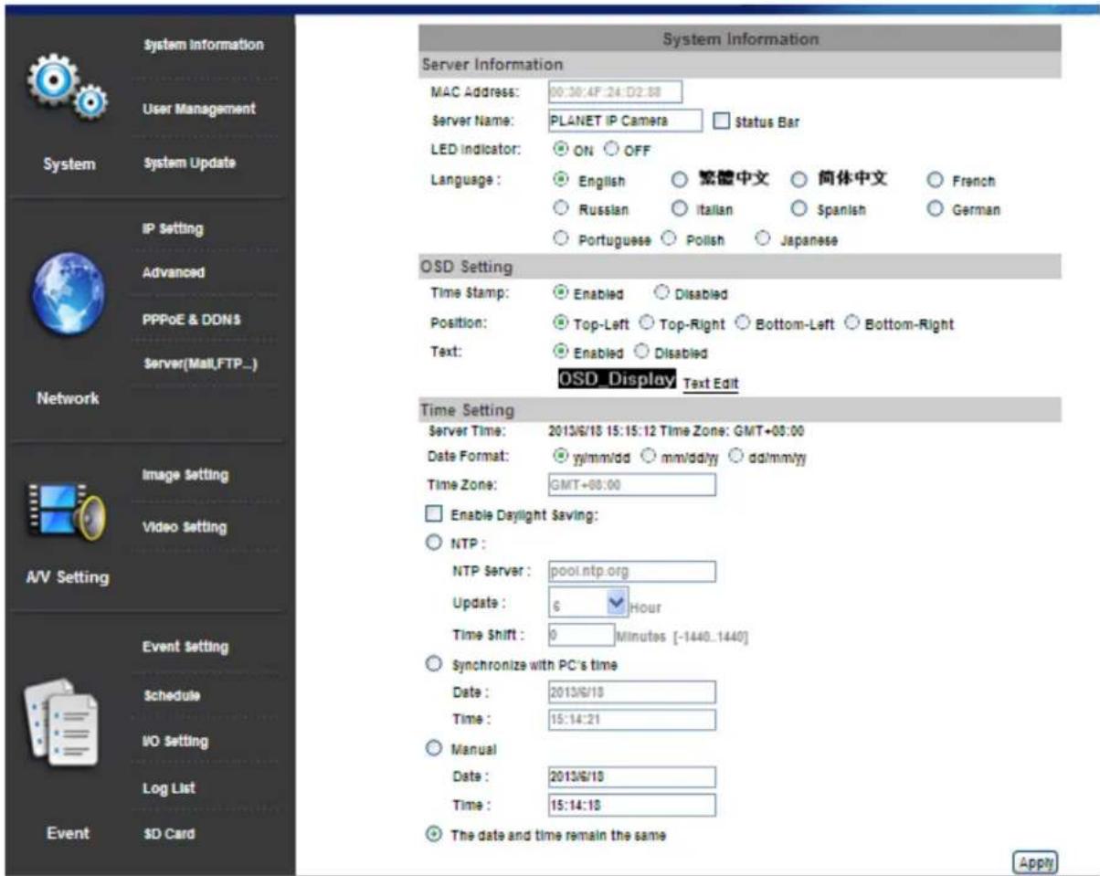Click the Server Name input field
This screenshot has height=876, width=1100.
(x=624, y=121)
